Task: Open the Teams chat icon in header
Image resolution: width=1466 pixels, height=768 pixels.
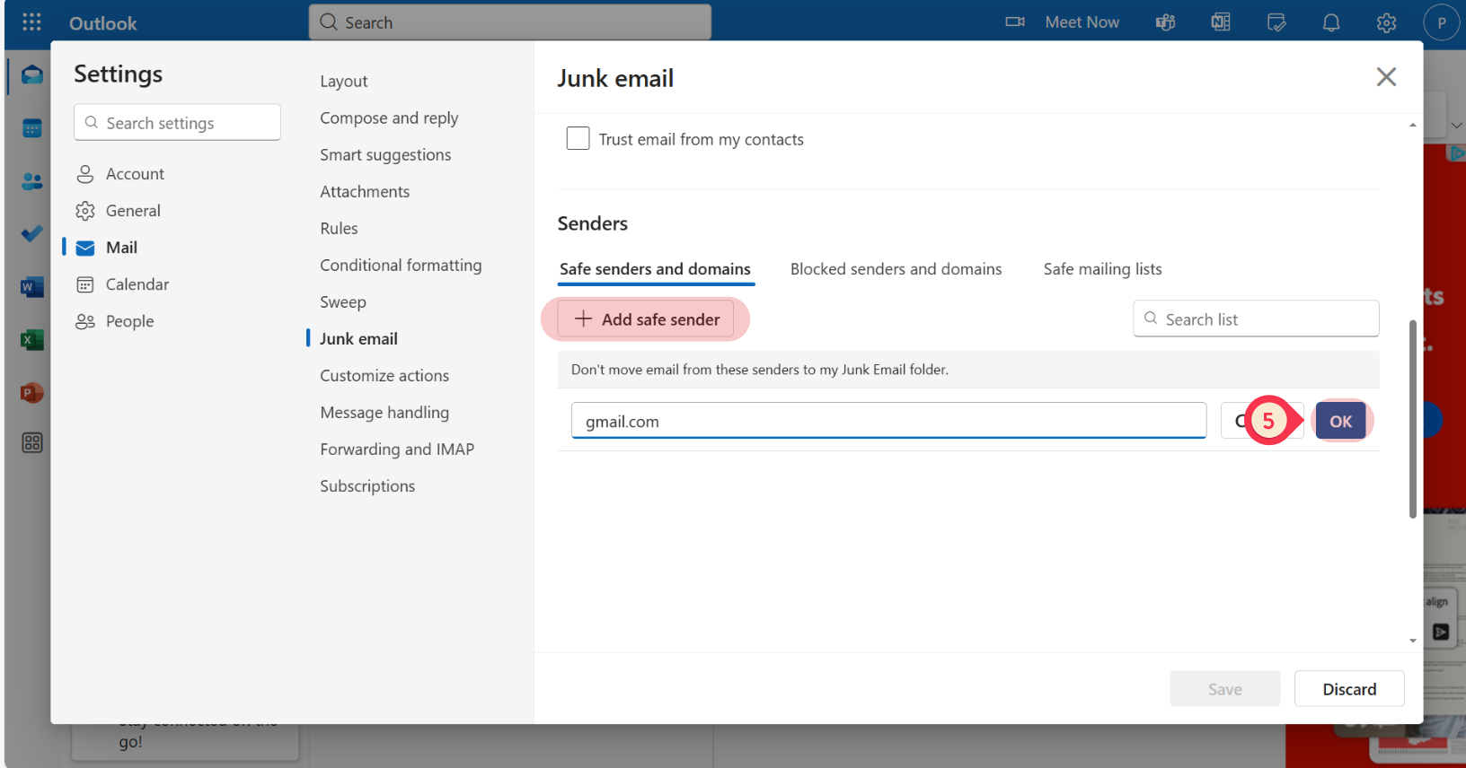Action: (x=1166, y=22)
